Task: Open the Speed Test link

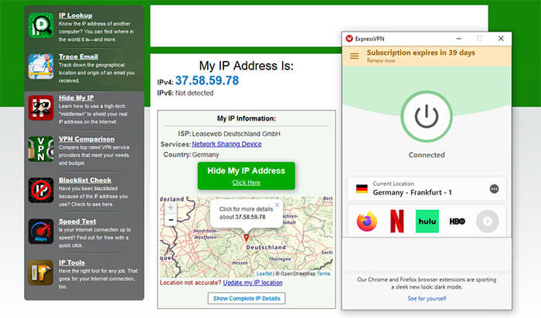Action: 77,222
